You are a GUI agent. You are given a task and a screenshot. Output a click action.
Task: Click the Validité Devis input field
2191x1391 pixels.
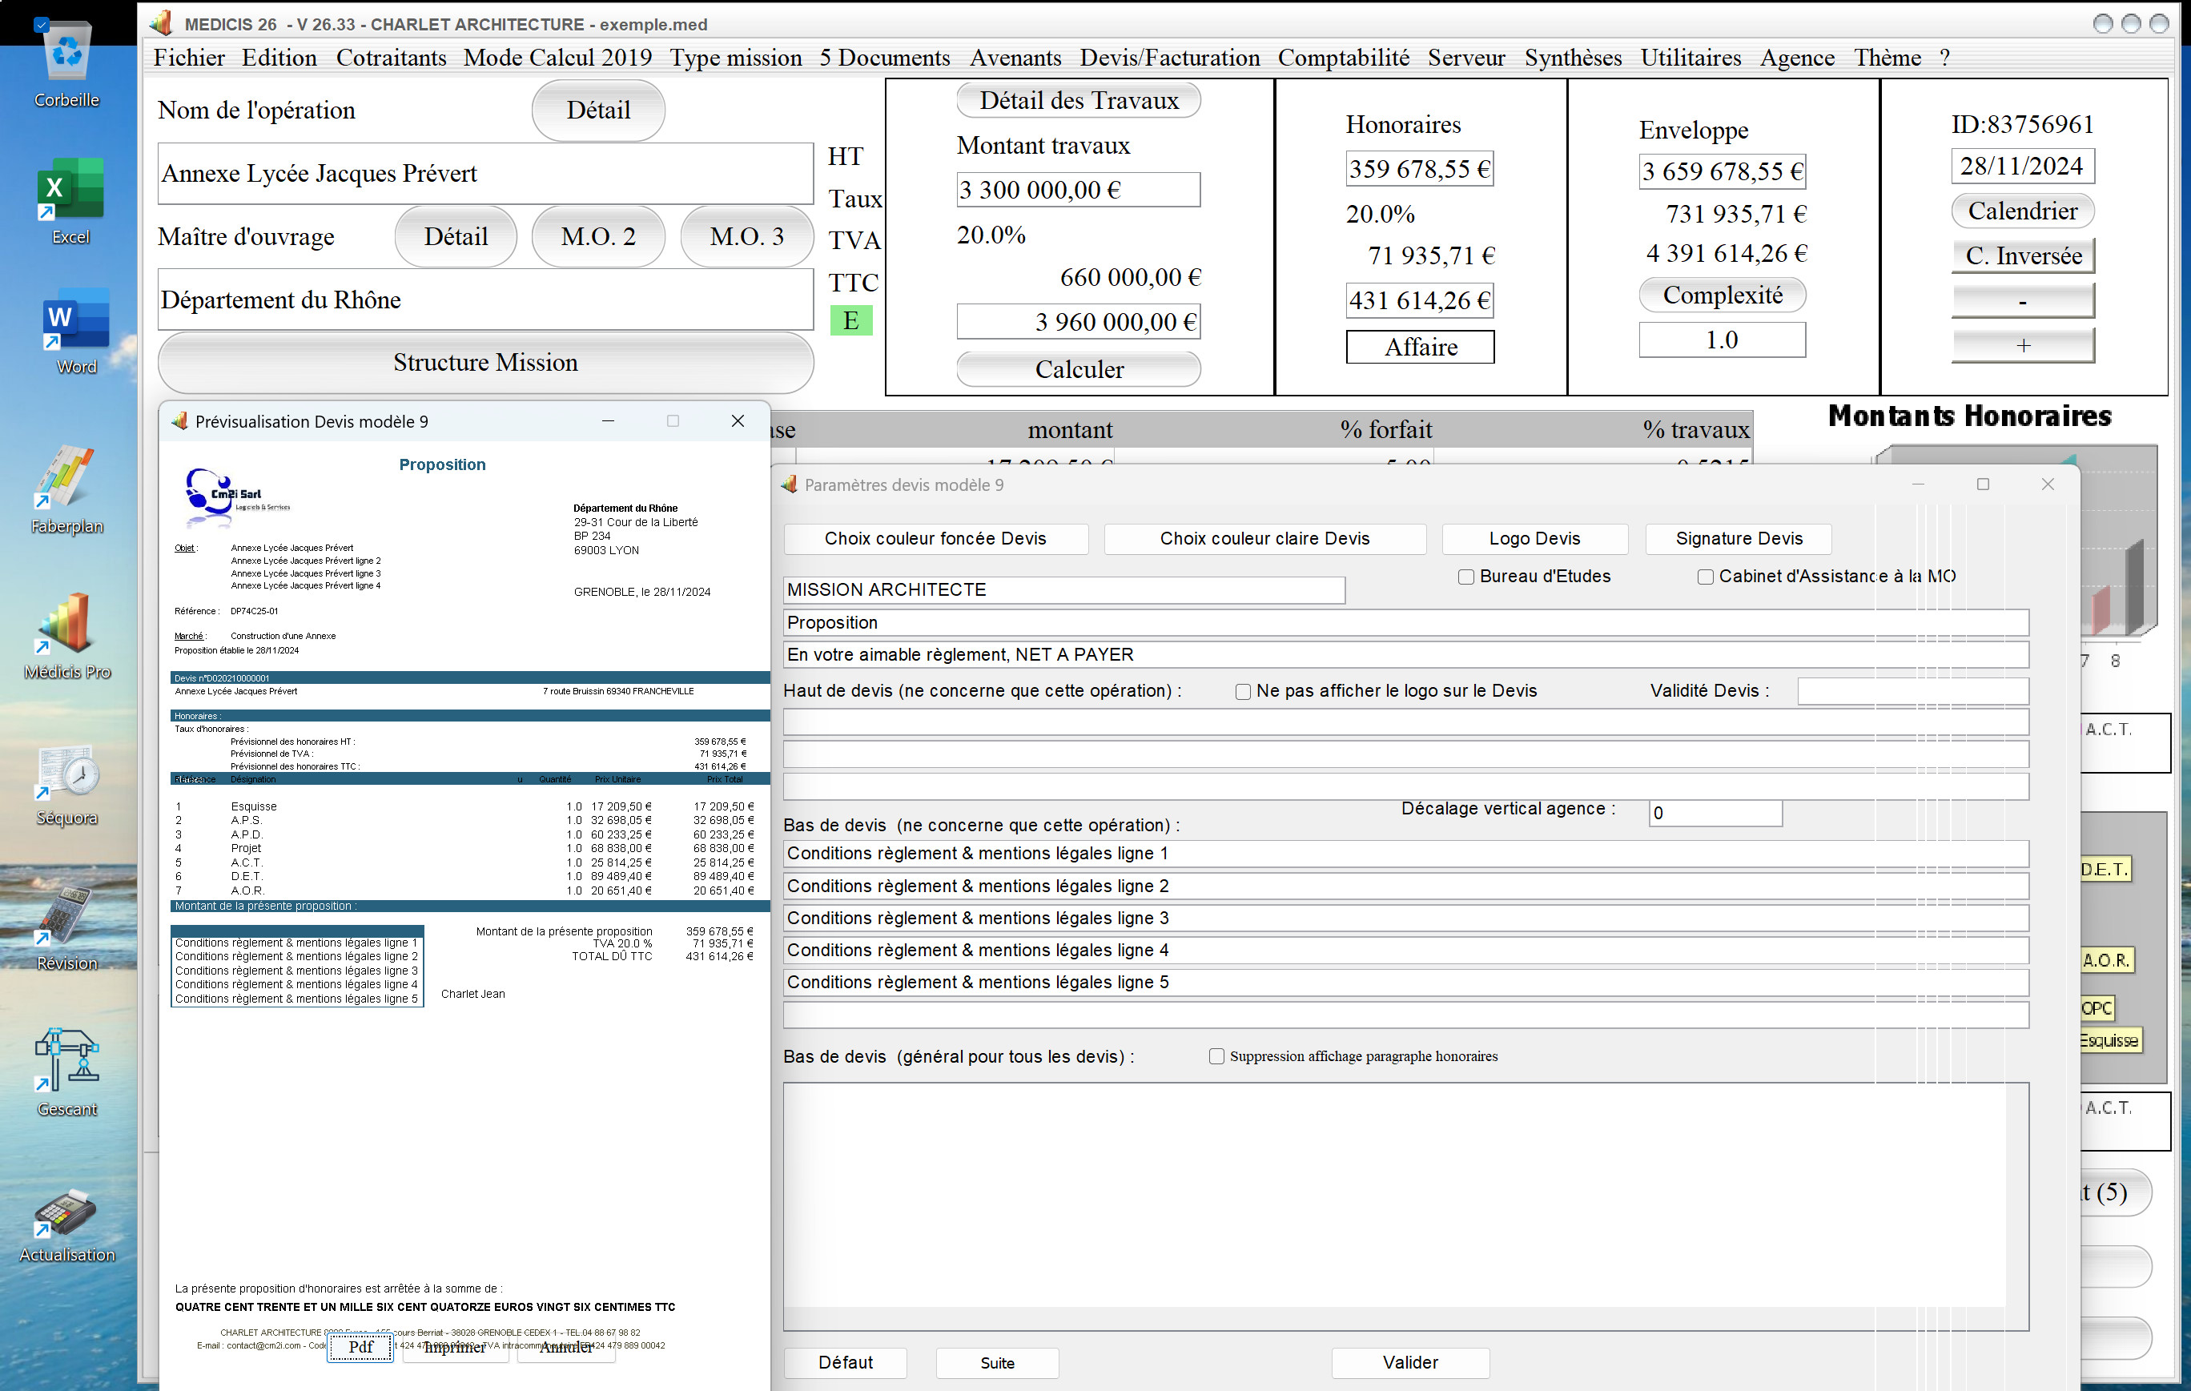point(1912,690)
